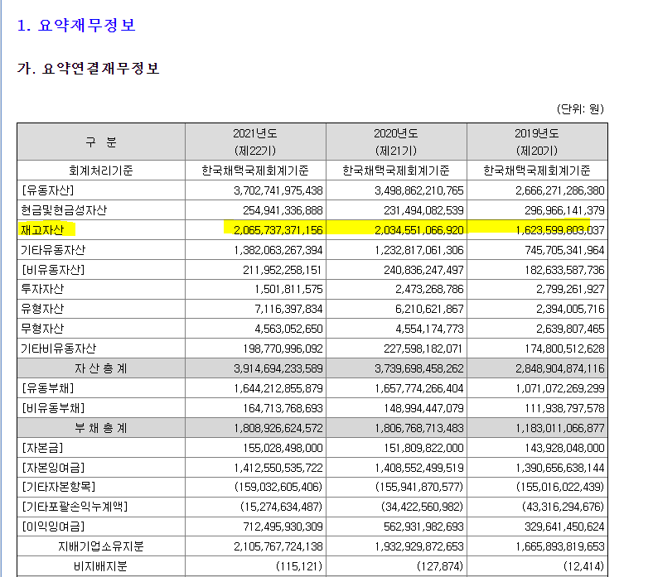The image size is (653, 577).
Task: Click the unit label '(단위: 원)'
Action: click(580, 109)
